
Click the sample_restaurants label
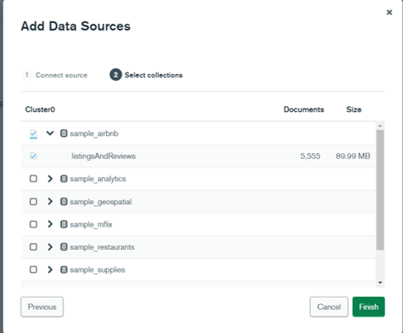[x=102, y=247]
